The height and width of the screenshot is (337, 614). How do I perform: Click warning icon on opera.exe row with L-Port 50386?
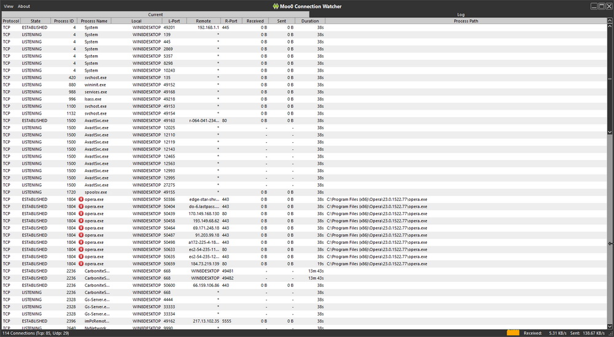(x=81, y=199)
